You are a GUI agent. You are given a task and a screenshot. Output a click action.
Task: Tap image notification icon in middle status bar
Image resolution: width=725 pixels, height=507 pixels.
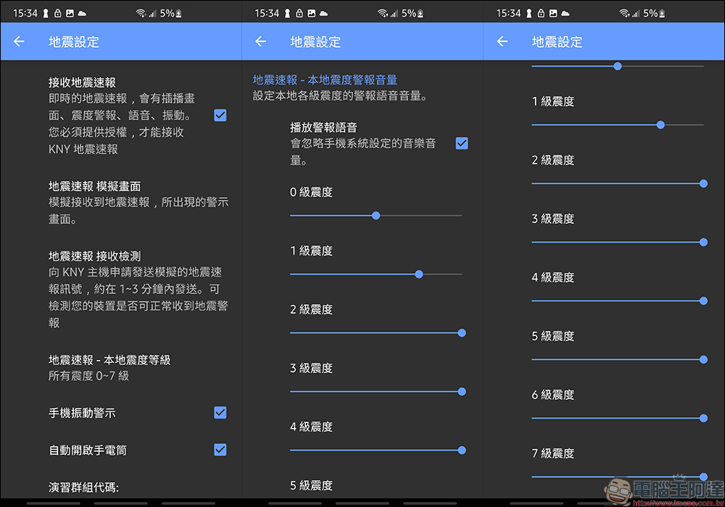(312, 13)
